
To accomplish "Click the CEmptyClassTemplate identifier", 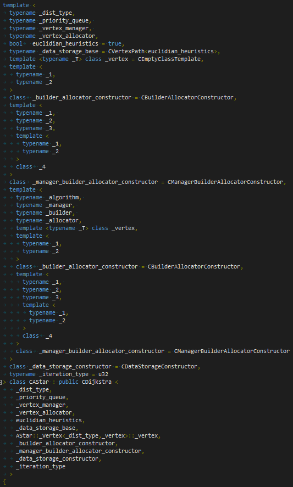I will (169, 59).
